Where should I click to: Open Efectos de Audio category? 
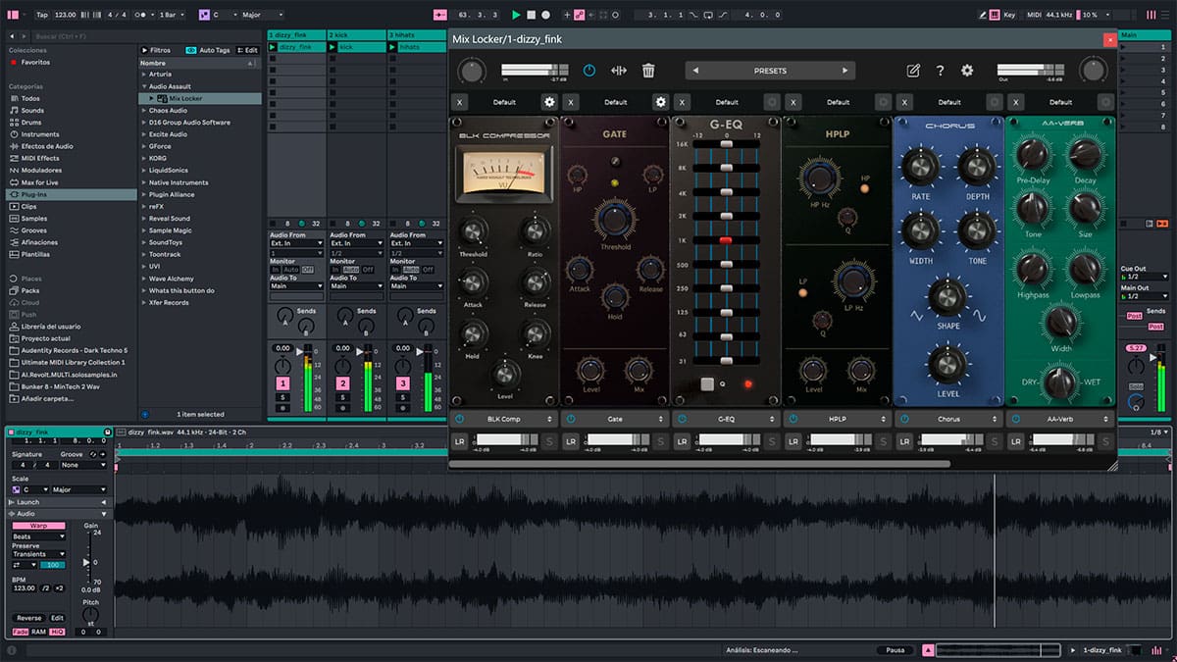point(48,146)
